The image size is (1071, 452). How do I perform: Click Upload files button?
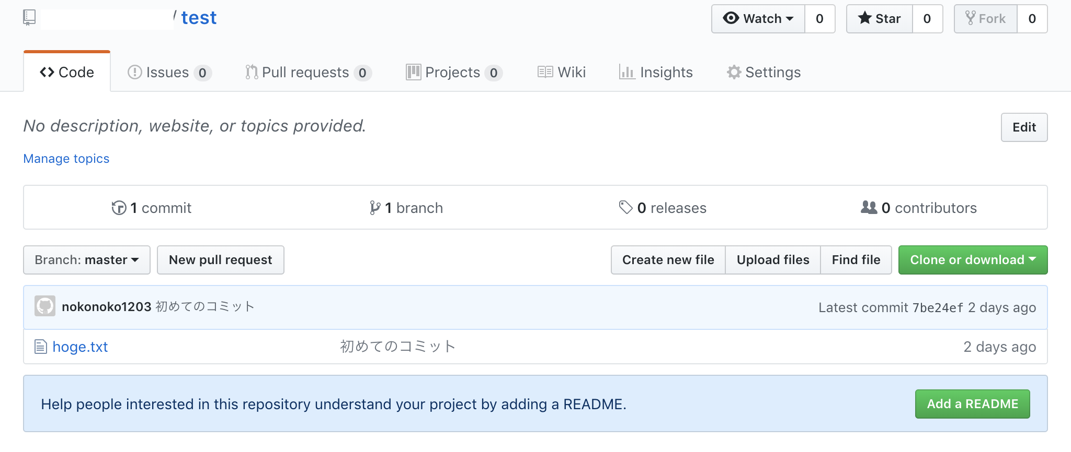[773, 260]
